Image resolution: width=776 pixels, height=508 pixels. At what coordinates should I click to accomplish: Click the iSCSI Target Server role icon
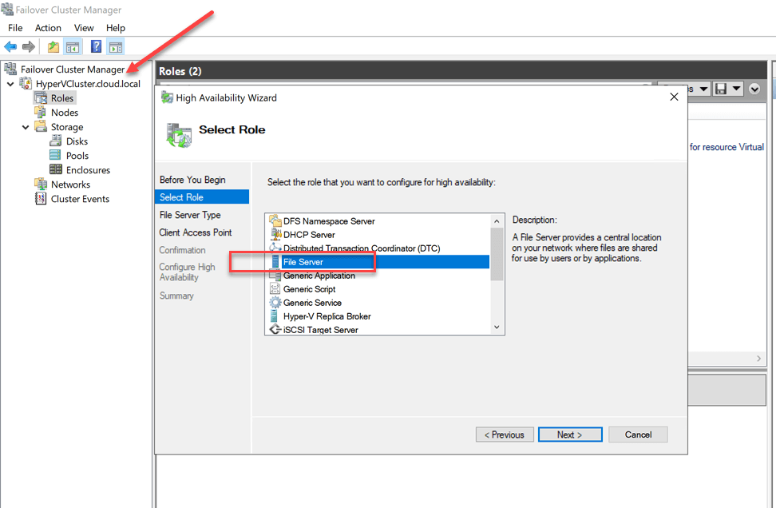point(275,329)
